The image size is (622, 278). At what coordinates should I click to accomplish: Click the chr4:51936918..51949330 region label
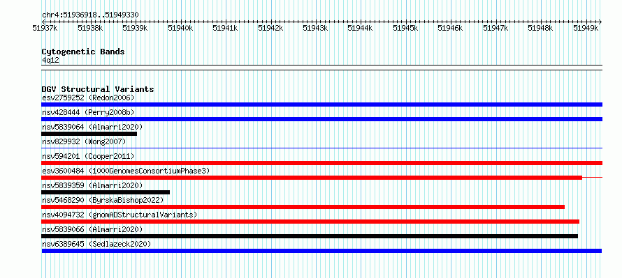(90, 15)
